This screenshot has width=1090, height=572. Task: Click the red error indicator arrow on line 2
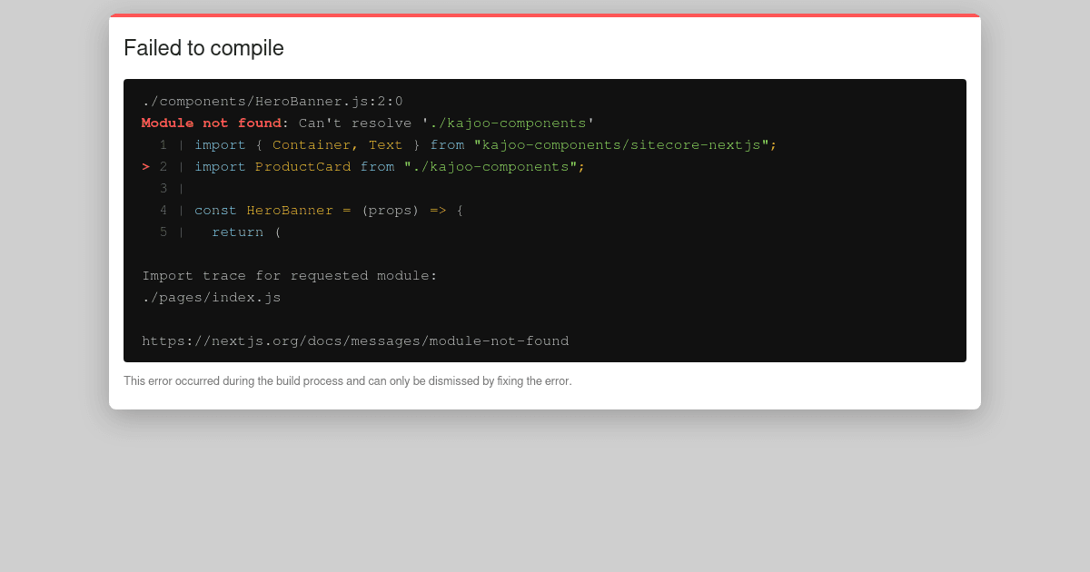[145, 166]
